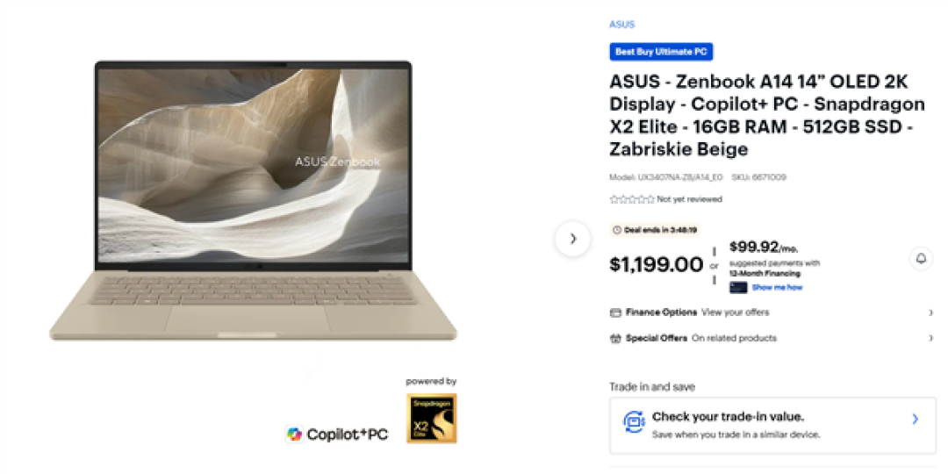This screenshot has height=474, width=948.
Task: Click the Finance Options card icon
Action: (x=615, y=312)
